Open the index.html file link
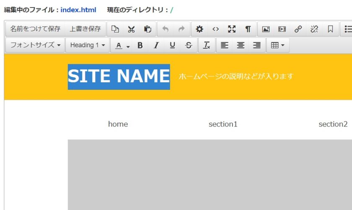Viewport: 352px width, 210px height. tap(78, 10)
